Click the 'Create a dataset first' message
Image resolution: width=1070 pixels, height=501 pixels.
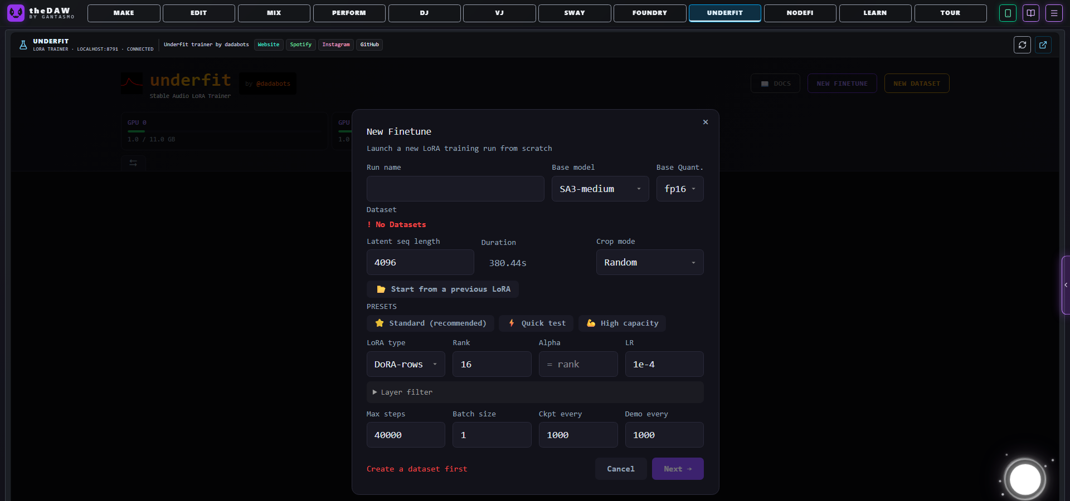417,469
